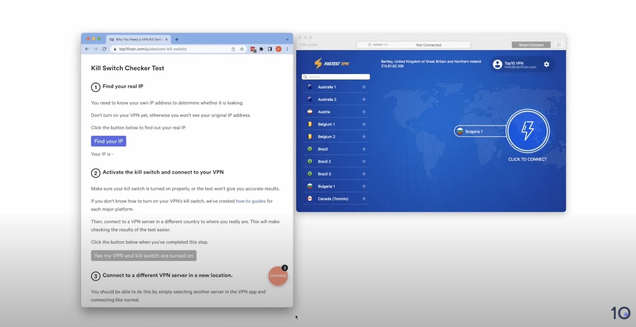Expand the Chrome tab search chevron
The height and width of the screenshot is (327, 636).
[287, 39]
